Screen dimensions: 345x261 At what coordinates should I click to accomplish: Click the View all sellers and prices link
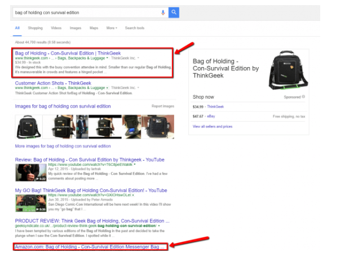212,126
